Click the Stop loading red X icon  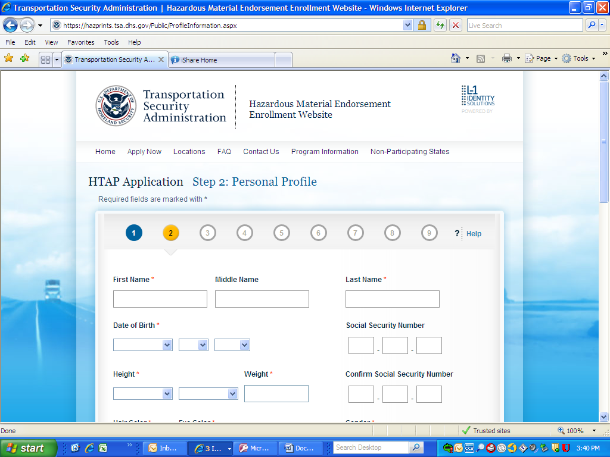click(x=456, y=26)
